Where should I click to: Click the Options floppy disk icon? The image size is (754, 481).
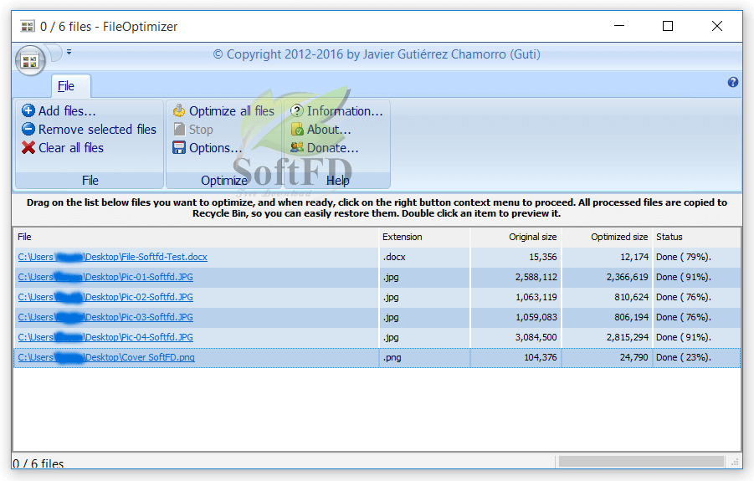click(x=179, y=147)
